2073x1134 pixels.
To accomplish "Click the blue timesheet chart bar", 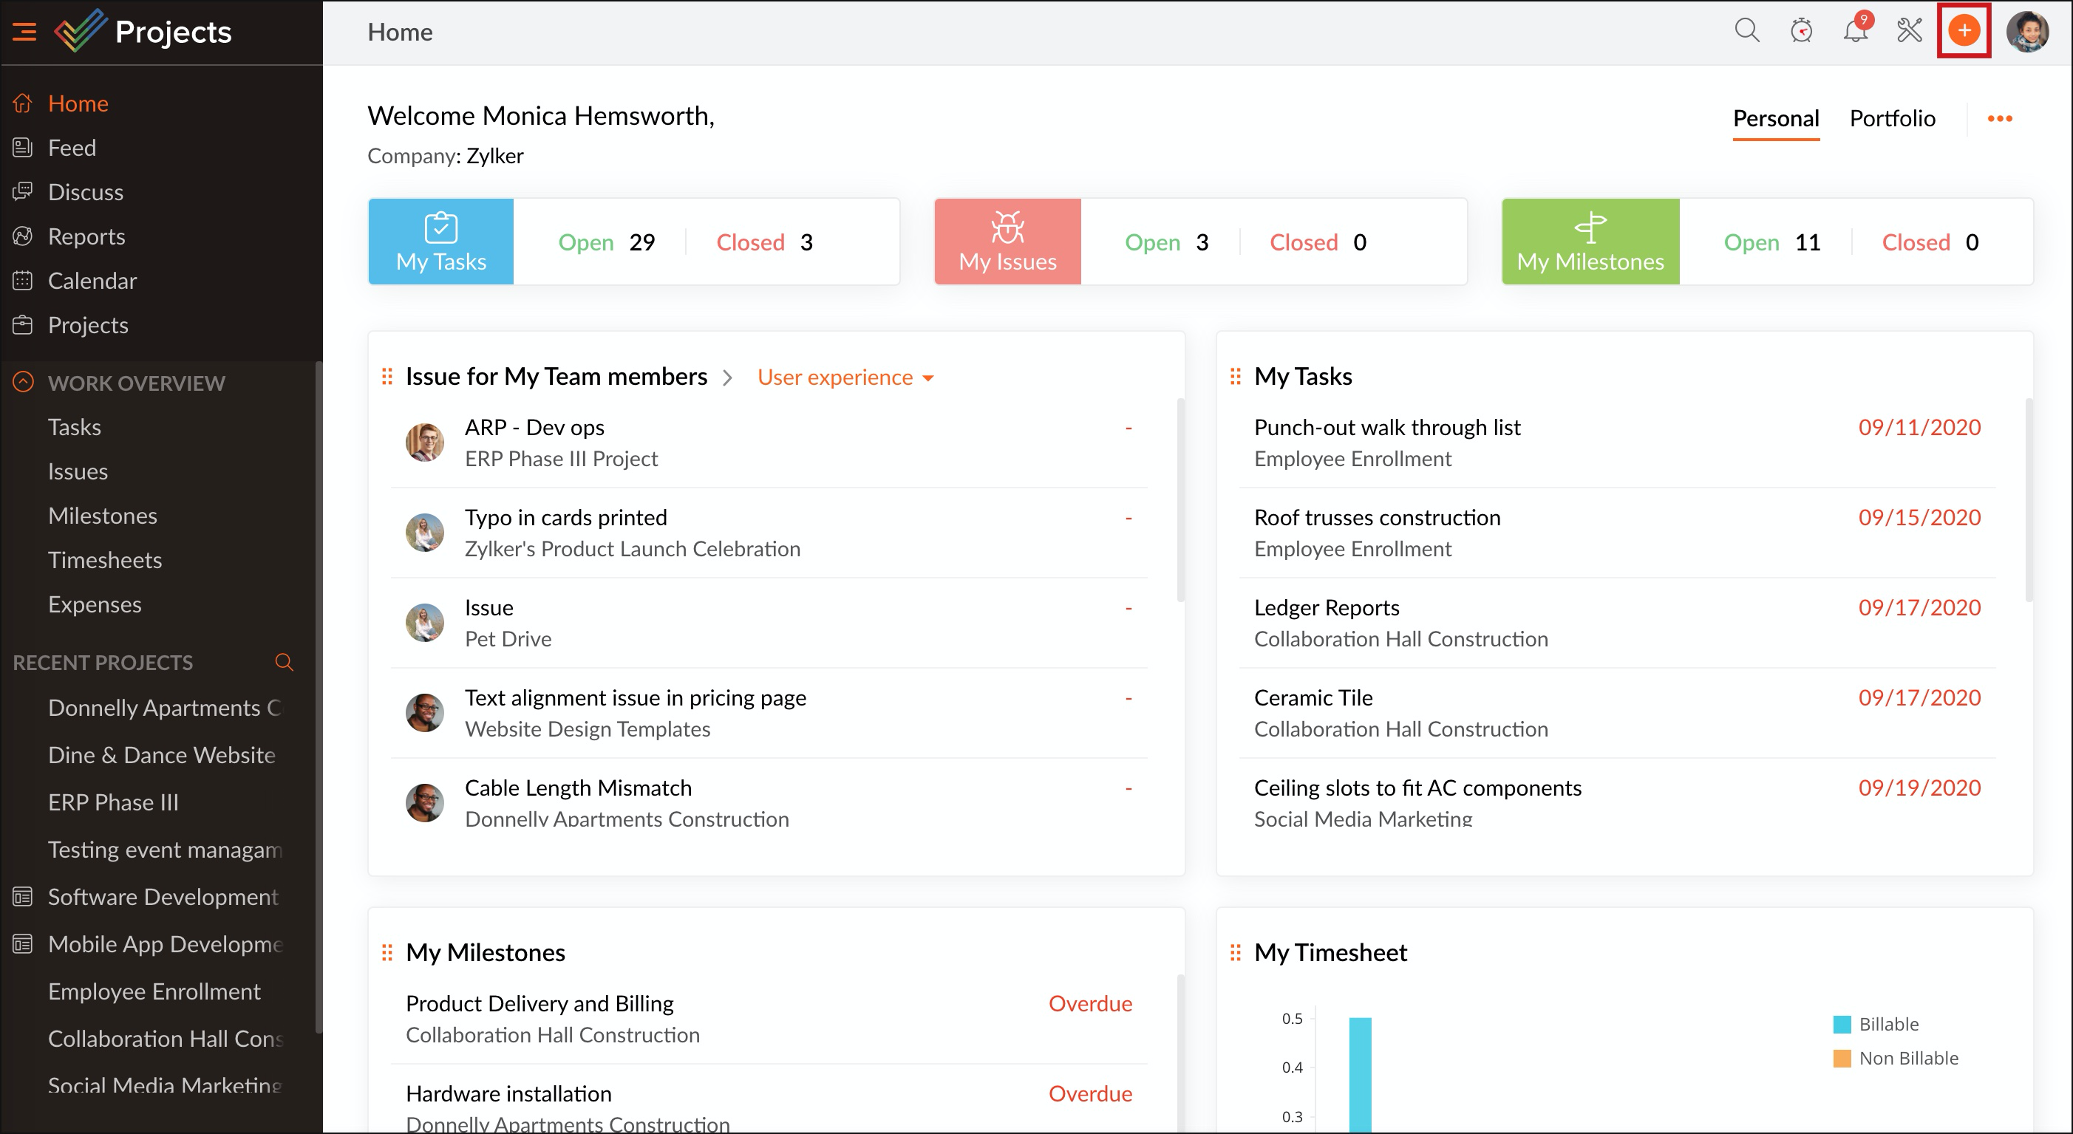I will [1359, 1076].
